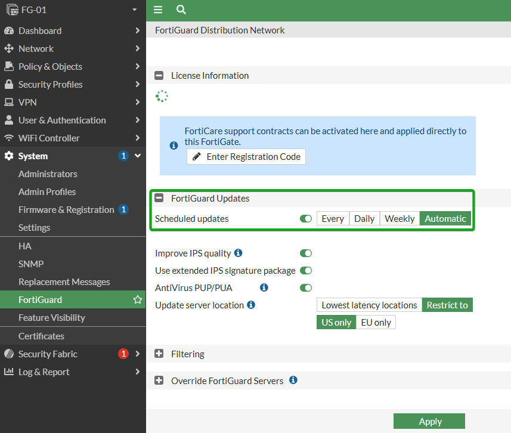Click the Network arrows icon
The height and width of the screenshot is (433, 511).
tap(9, 48)
